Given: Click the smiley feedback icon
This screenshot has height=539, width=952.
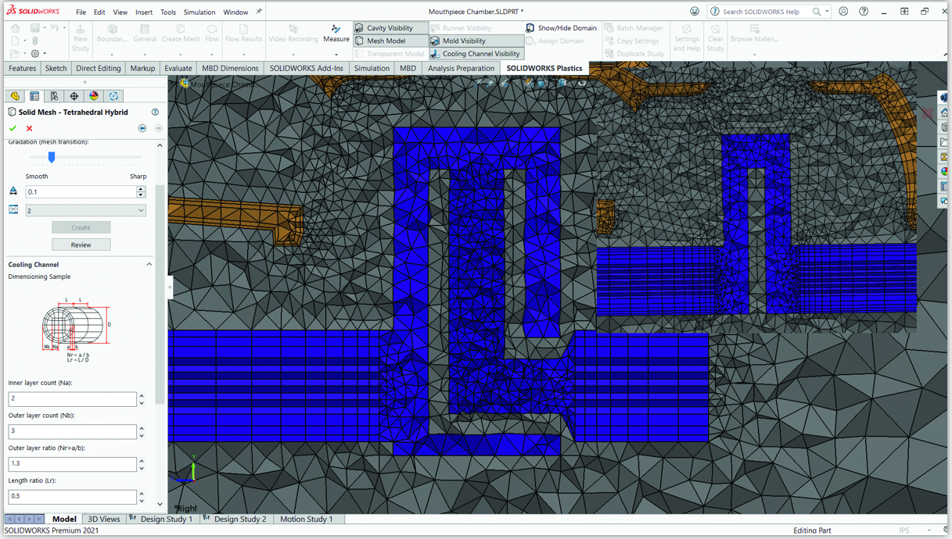Looking at the screenshot, I should click(695, 12).
